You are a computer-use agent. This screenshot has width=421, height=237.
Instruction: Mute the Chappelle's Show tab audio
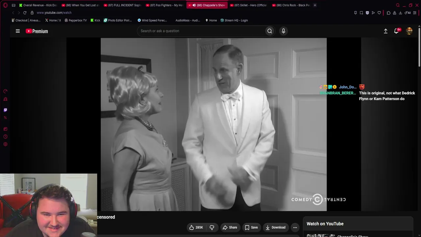[x=194, y=5]
